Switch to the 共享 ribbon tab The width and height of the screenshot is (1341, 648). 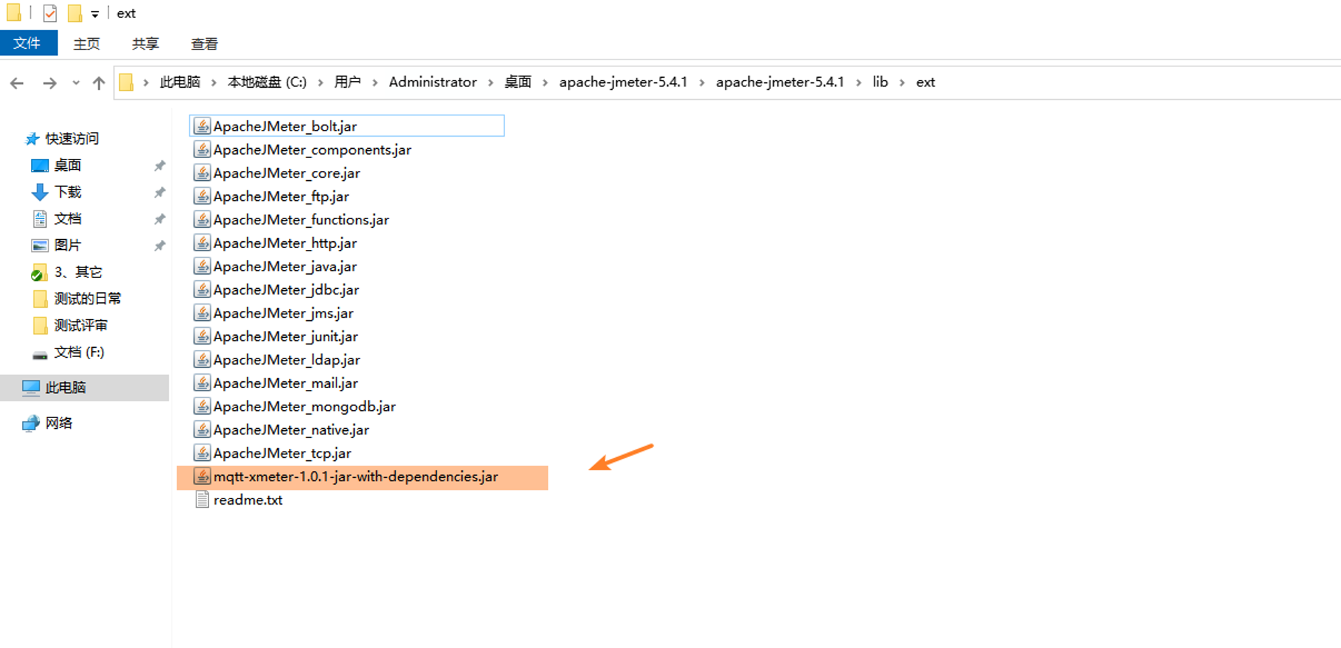click(145, 44)
